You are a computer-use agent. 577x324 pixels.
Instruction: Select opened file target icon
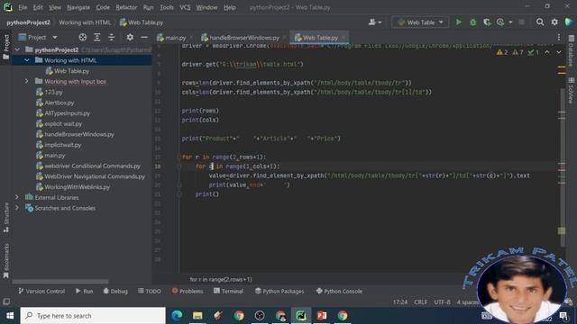83,37
